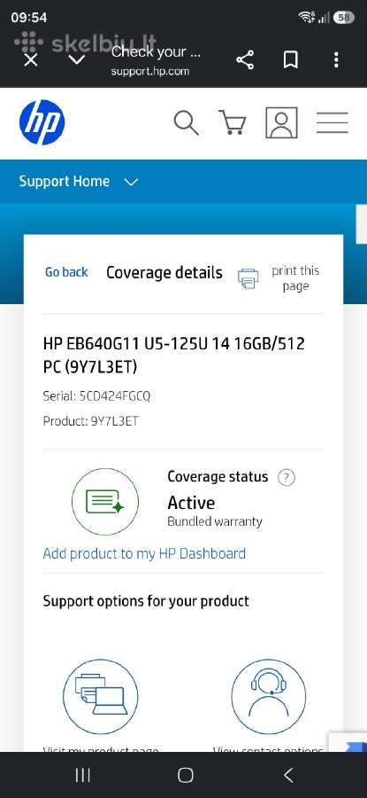Tap the Coverage details heading
This screenshot has height=798, width=367.
[164, 273]
